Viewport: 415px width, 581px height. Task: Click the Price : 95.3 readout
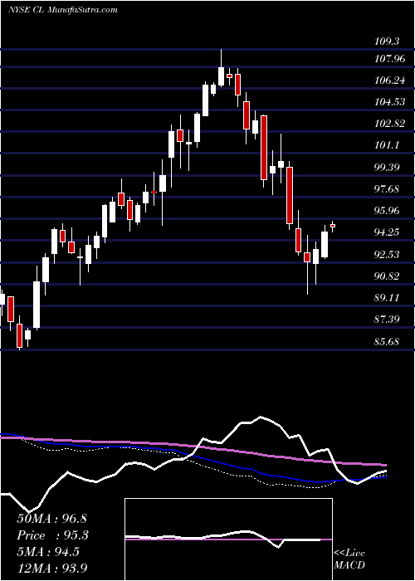point(52,535)
